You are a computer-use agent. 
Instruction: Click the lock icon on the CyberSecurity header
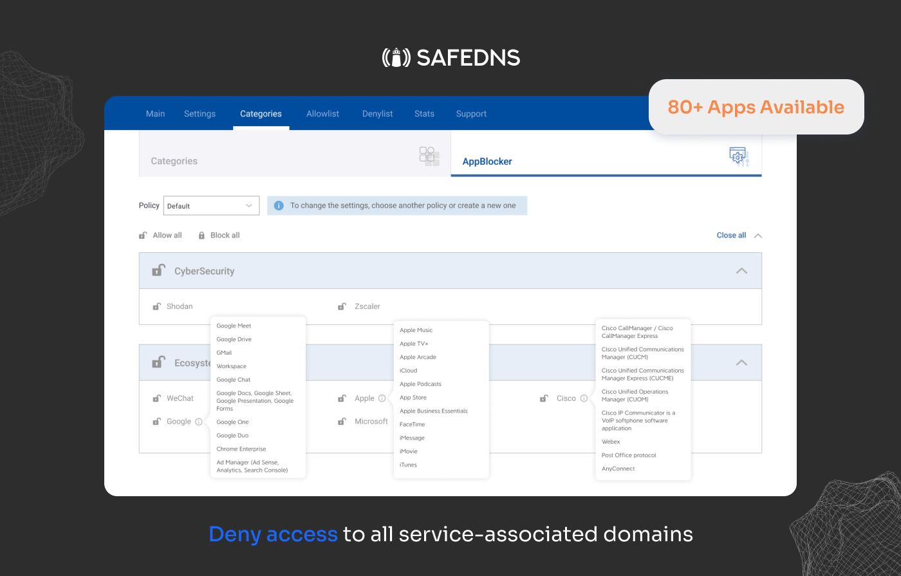click(158, 270)
